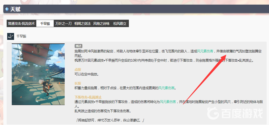Click the 点按 subheading

[78, 70]
